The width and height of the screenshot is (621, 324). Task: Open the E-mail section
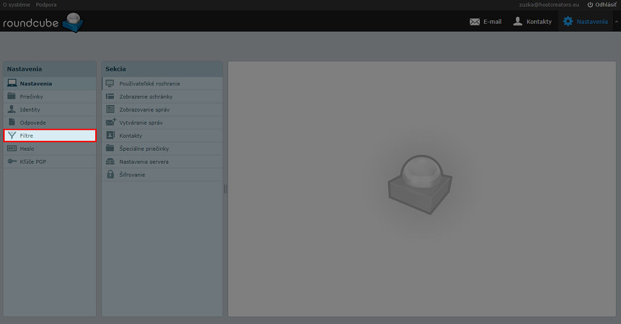point(485,22)
